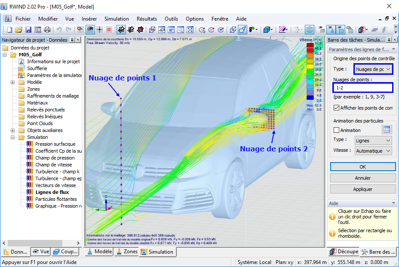Click the red-blue clipping cube icon
Screen dimensions: 399x267
362,30
